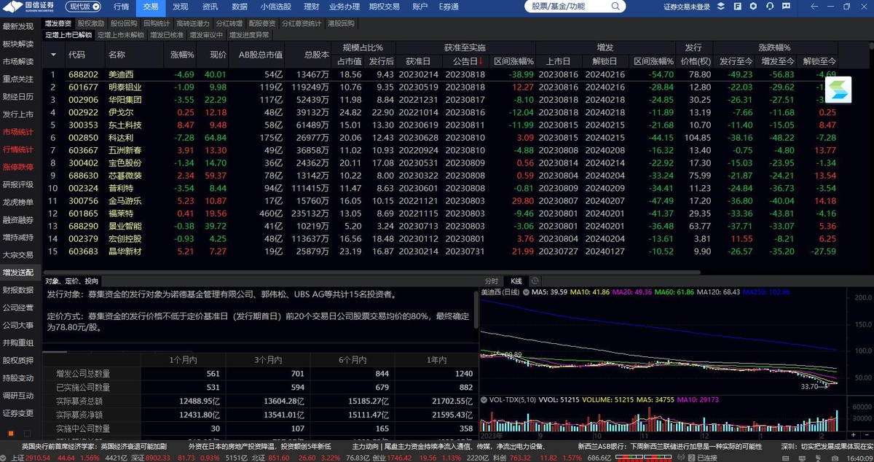Open the 现代版 version dropdown

84,7
